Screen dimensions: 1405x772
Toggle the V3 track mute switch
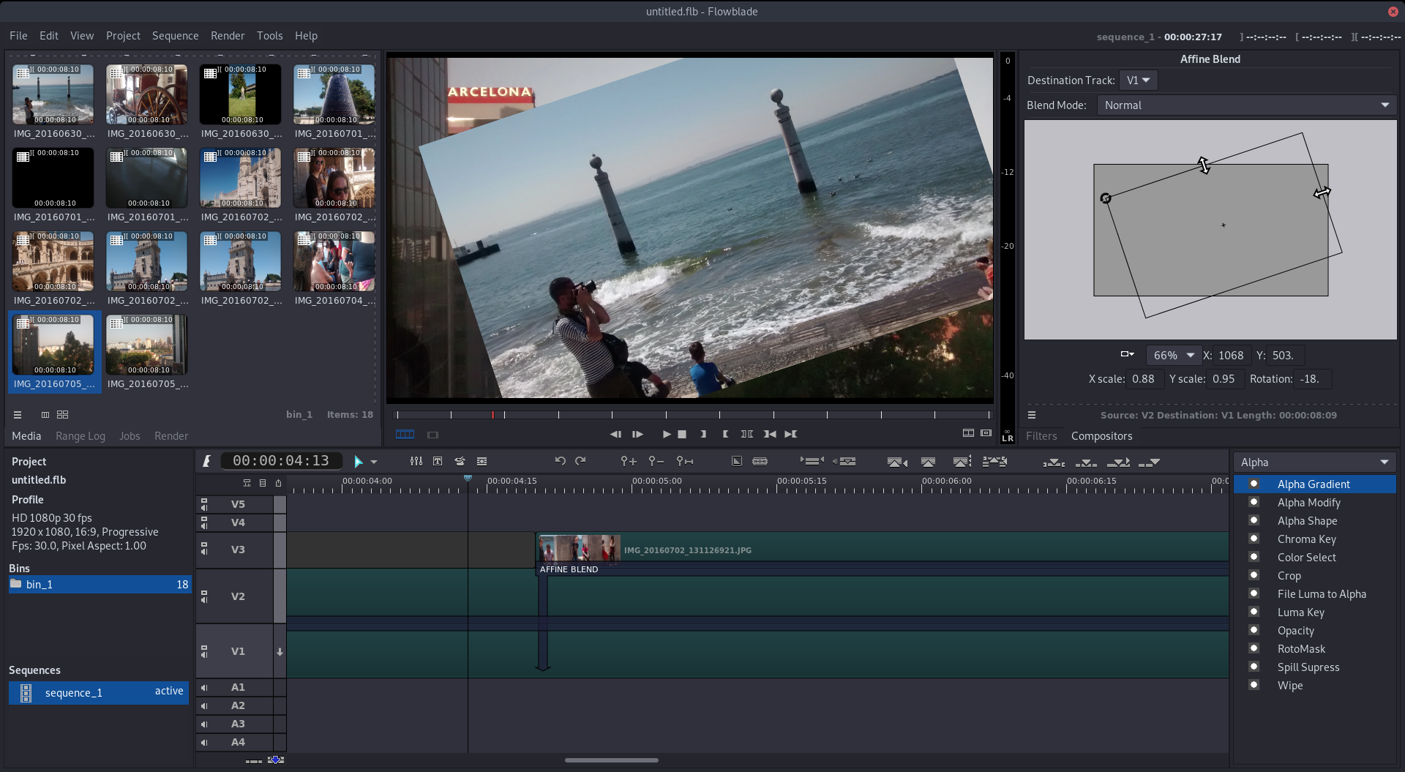pyautogui.click(x=204, y=550)
